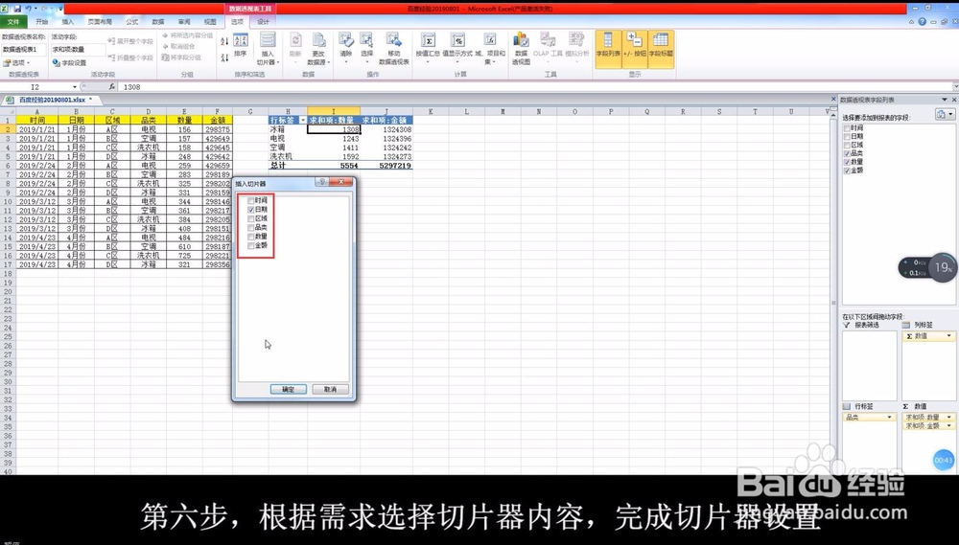Switch to the Insert (插入) tab

68,21
